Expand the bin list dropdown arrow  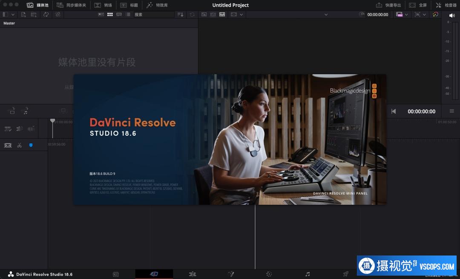click(13, 15)
